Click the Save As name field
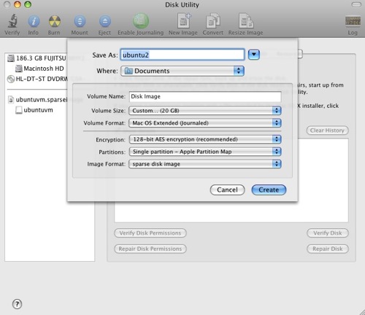 tap(182, 55)
